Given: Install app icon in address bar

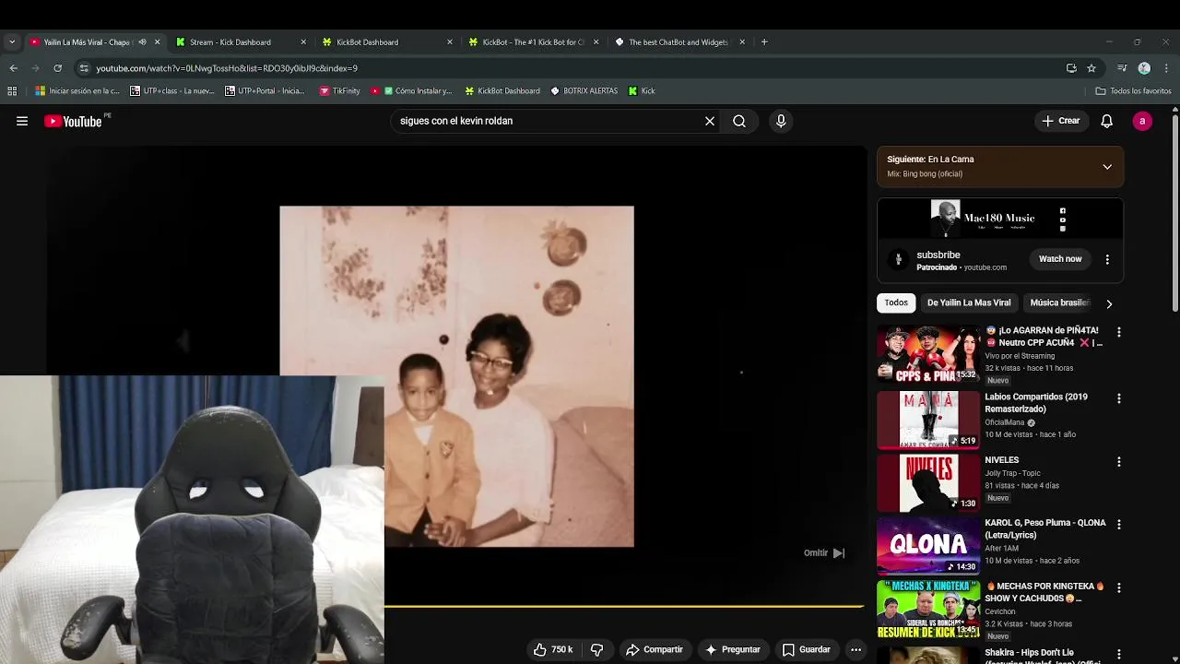Looking at the screenshot, I should [1071, 68].
